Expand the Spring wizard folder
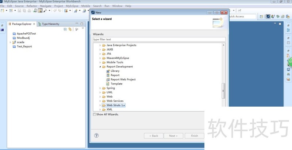292x150 pixels. coord(100,88)
